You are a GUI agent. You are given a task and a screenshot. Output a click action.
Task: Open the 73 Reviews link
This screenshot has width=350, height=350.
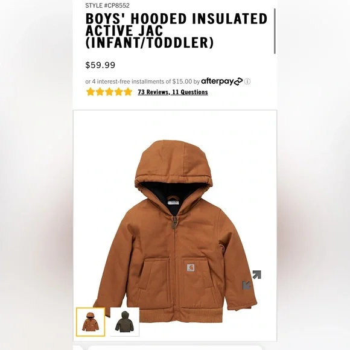[x=153, y=92]
